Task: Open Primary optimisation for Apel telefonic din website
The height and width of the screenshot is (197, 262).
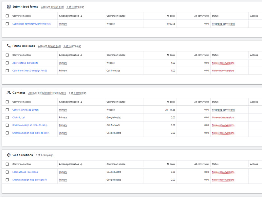Action: 63,63
